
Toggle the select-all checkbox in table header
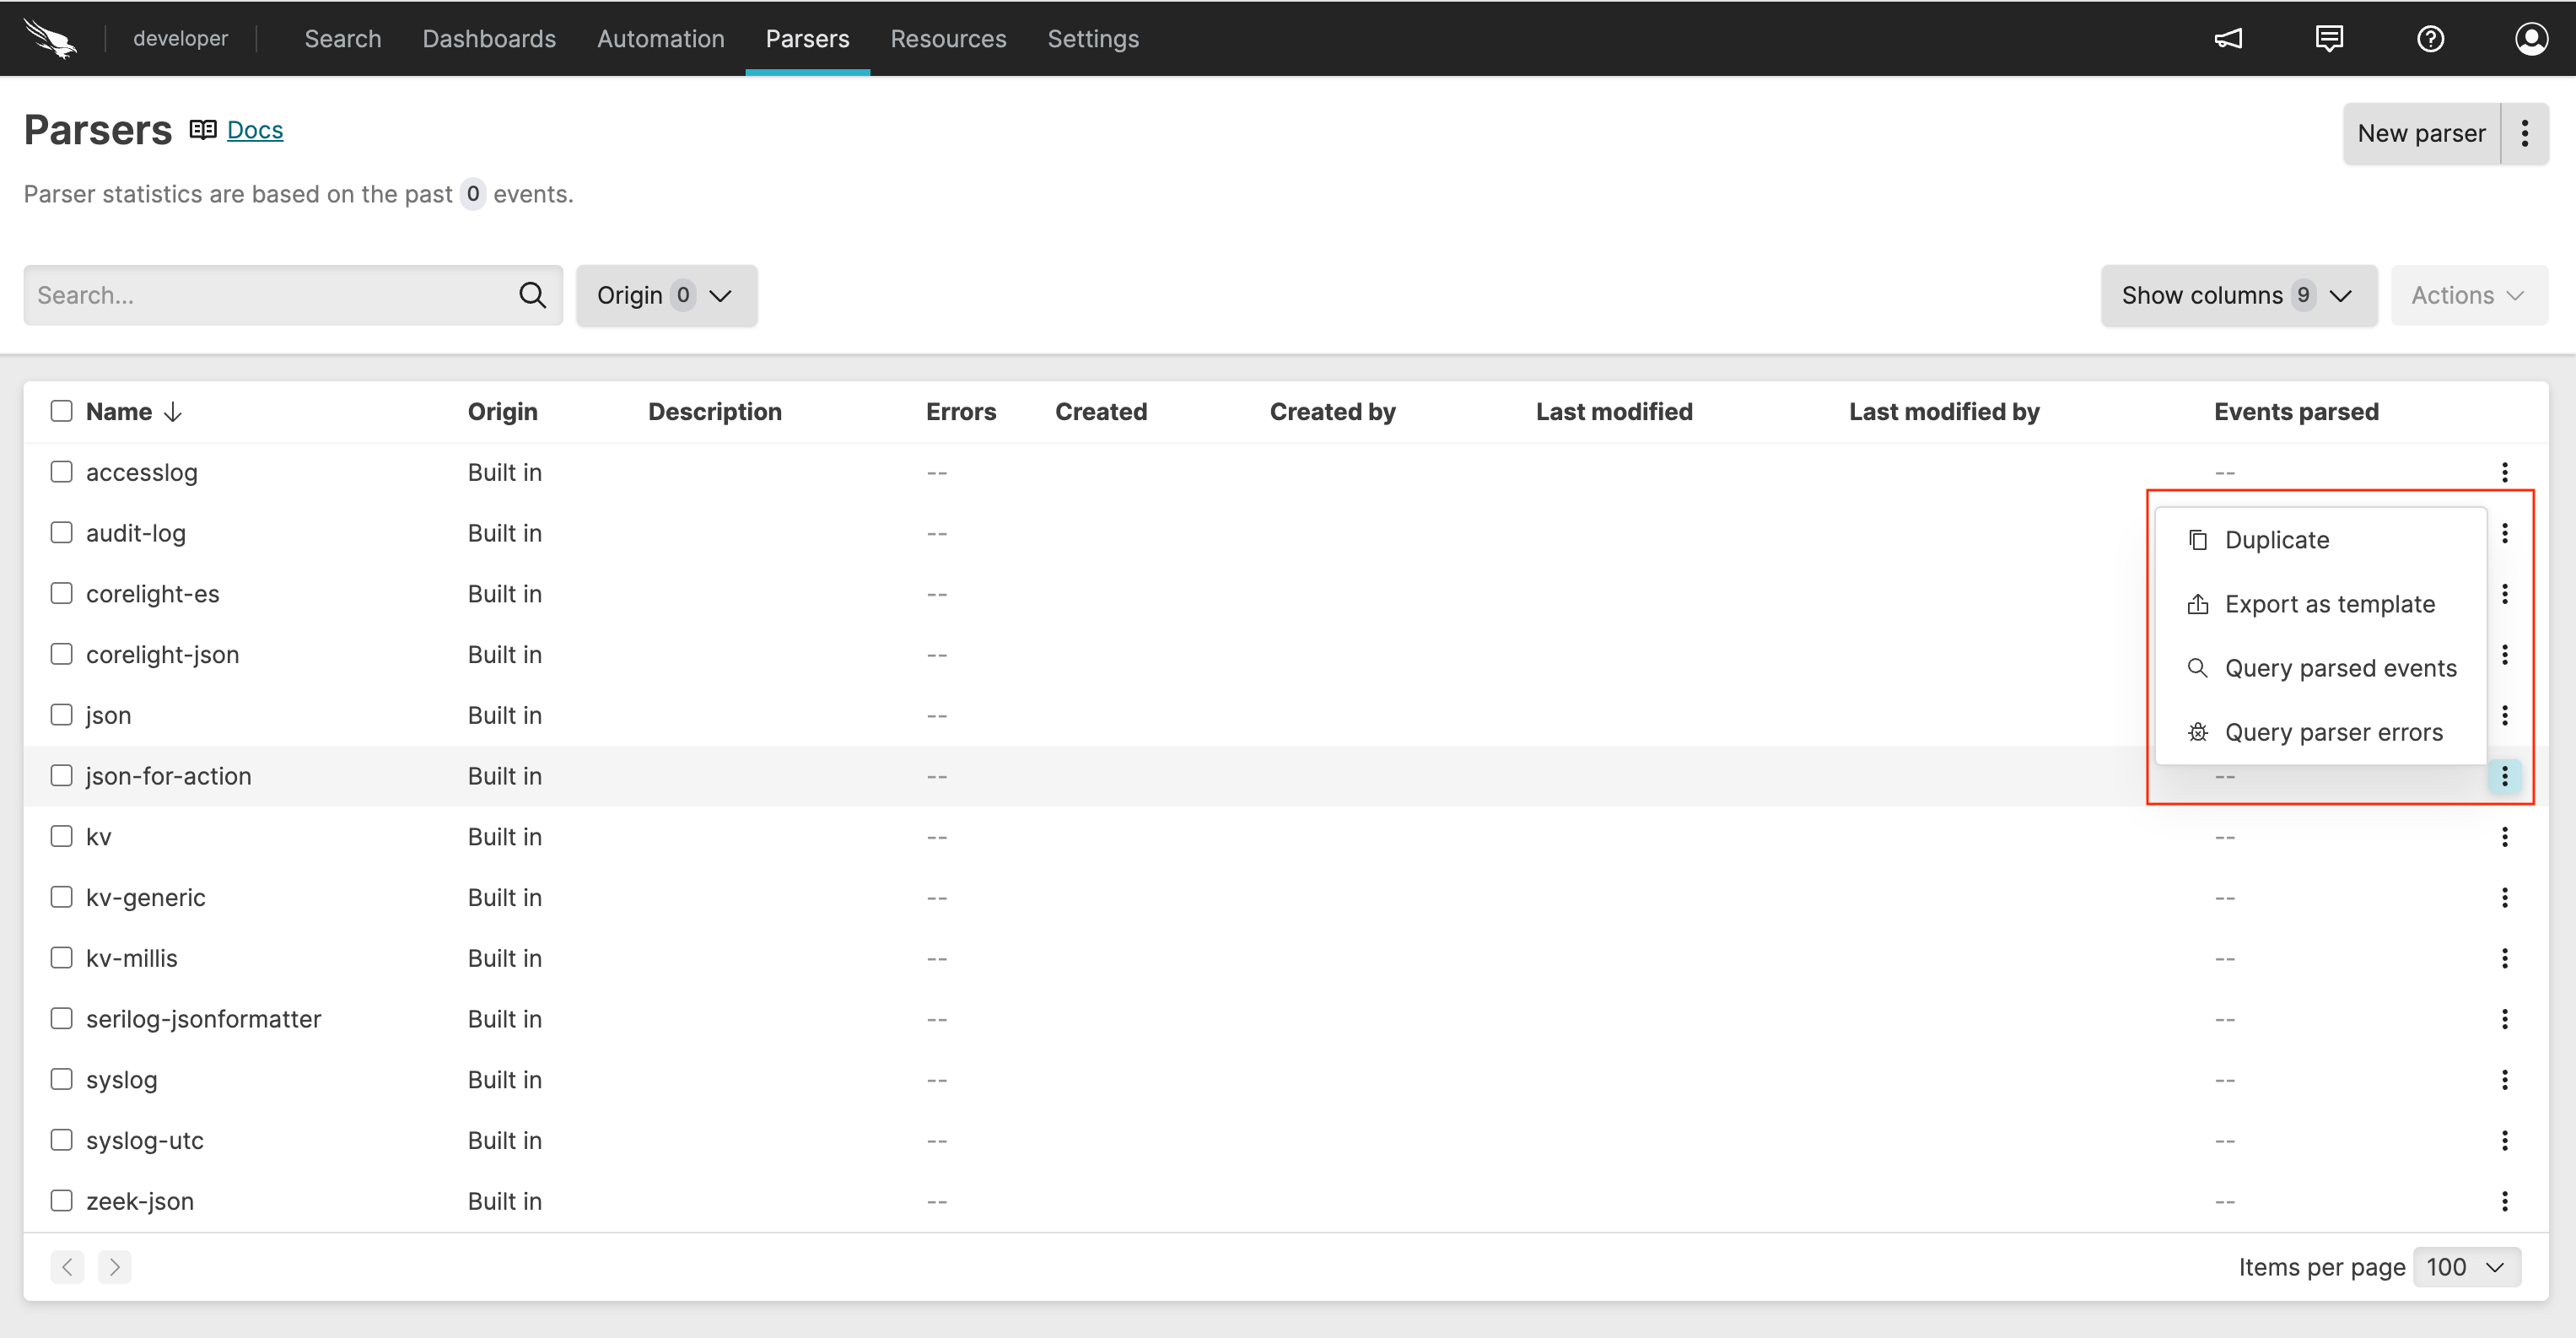pos(61,410)
